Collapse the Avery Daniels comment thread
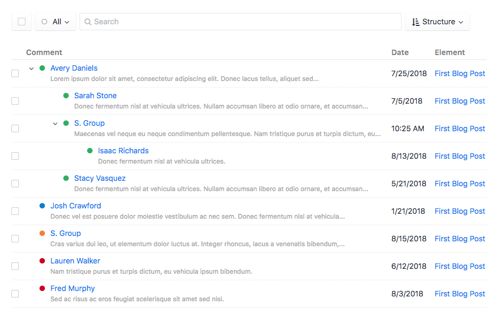 (x=31, y=68)
